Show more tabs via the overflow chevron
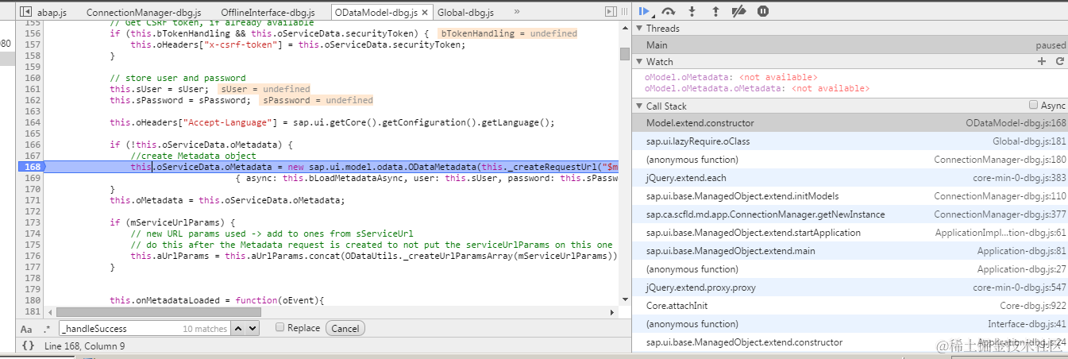The image size is (1068, 359). (x=517, y=12)
